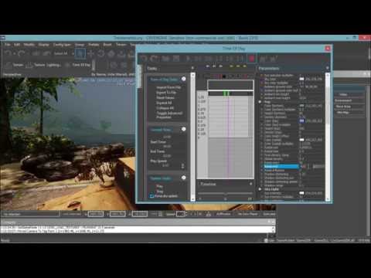Image resolution: width=371 pixels, height=278 pixels.
Task: Click Toggle Advanced Properties link
Action: coord(169,115)
